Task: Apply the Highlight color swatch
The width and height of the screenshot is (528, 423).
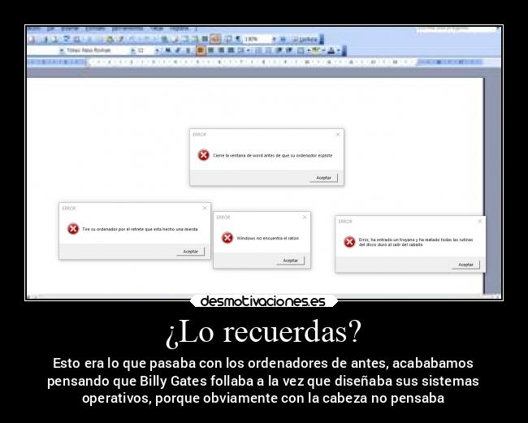Action: [315, 50]
